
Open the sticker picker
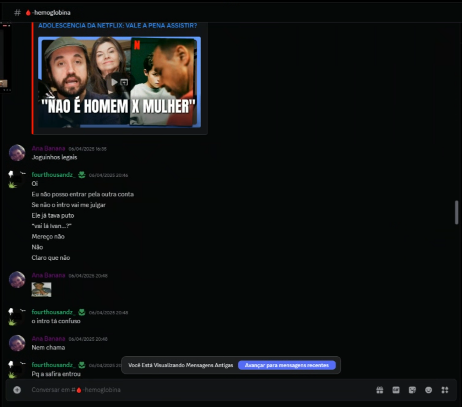(x=412, y=390)
